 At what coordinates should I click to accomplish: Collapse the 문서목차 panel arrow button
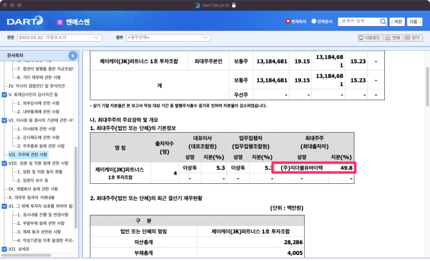pos(73,56)
